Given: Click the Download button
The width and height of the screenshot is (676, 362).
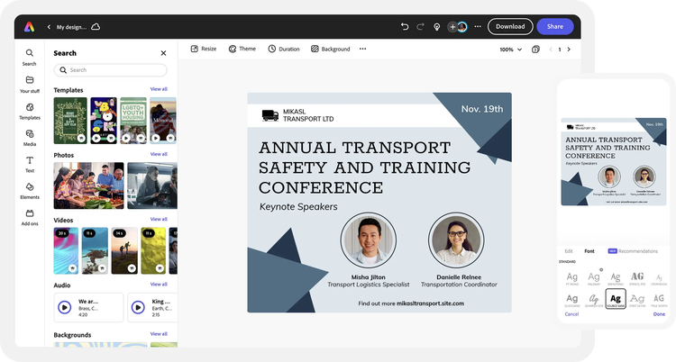Looking at the screenshot, I should (510, 27).
